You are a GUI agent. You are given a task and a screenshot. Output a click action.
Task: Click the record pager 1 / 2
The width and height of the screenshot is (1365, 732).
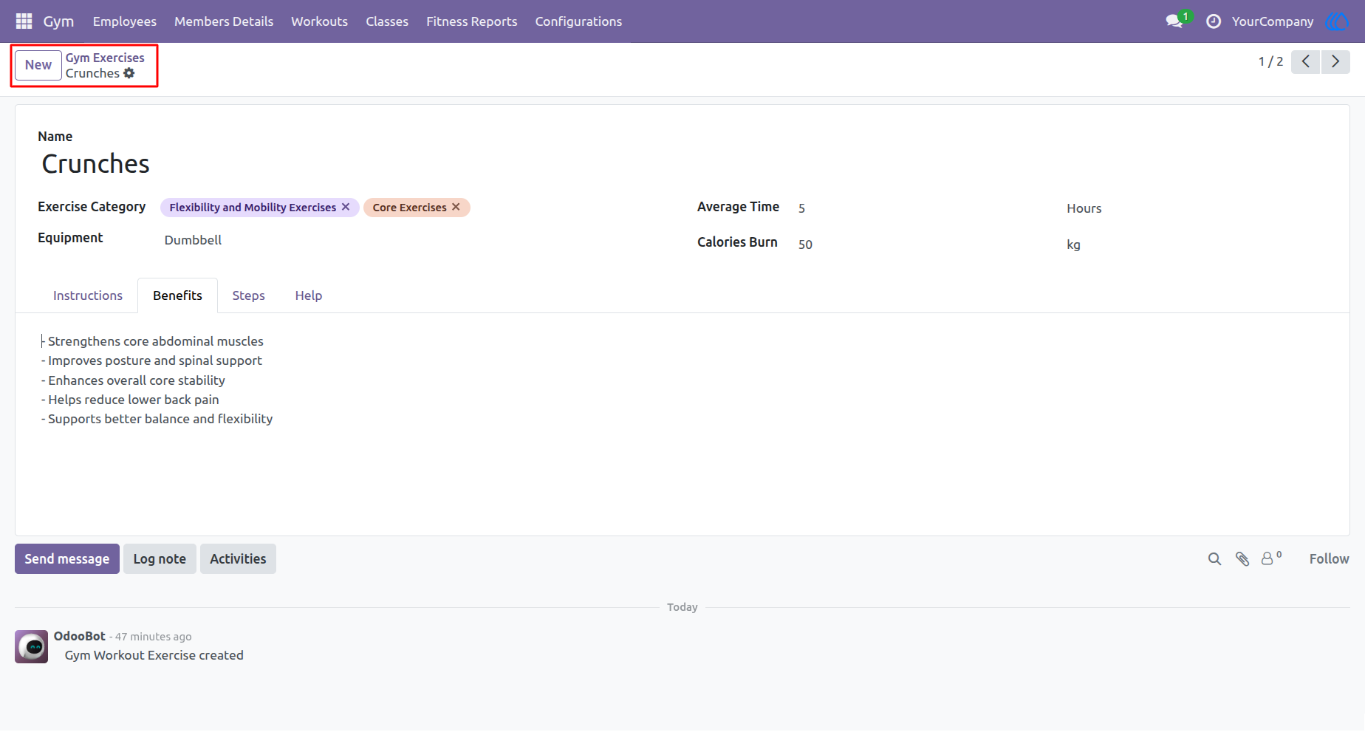pyautogui.click(x=1270, y=61)
